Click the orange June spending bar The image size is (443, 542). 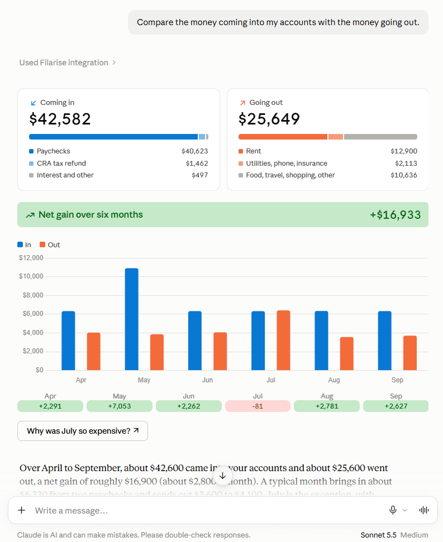(220, 351)
